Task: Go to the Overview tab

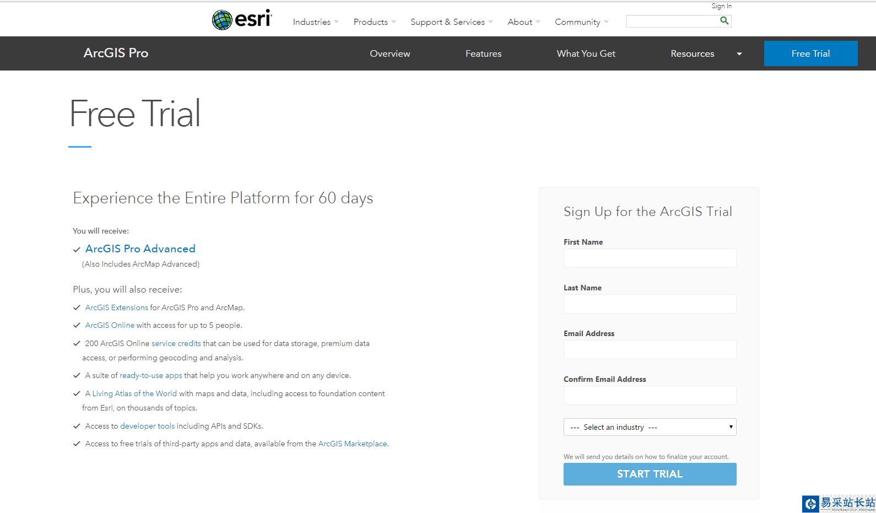Action: (x=390, y=53)
